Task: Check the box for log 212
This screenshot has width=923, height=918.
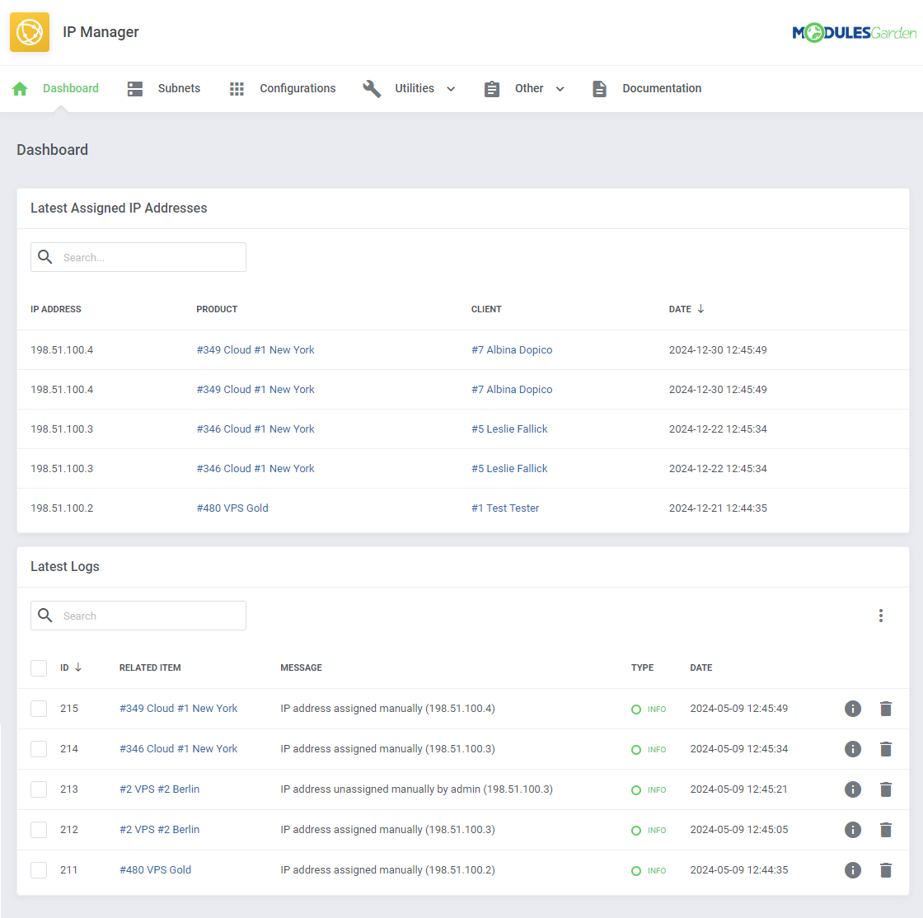Action: tap(39, 830)
